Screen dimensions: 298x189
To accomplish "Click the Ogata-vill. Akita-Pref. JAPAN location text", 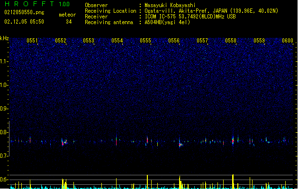I will (211, 11).
